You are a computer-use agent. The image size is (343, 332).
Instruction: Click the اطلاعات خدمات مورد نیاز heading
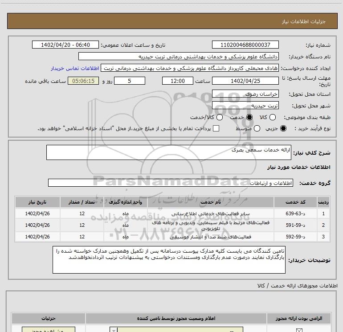click(298, 167)
